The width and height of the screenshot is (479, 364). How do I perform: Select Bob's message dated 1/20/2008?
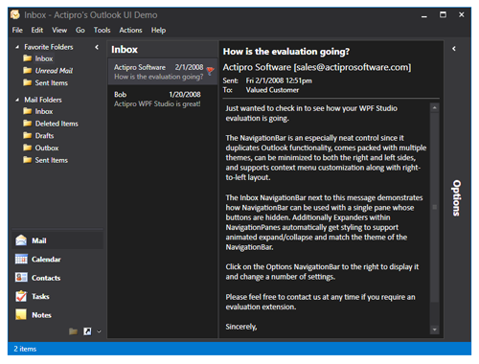(x=163, y=99)
